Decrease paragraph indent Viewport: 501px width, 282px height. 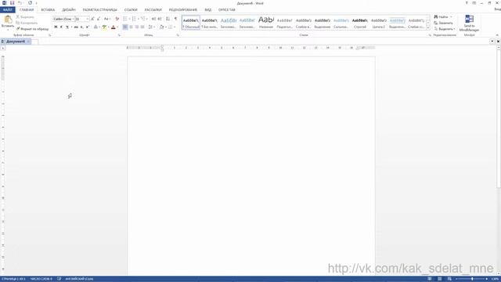[153, 19]
